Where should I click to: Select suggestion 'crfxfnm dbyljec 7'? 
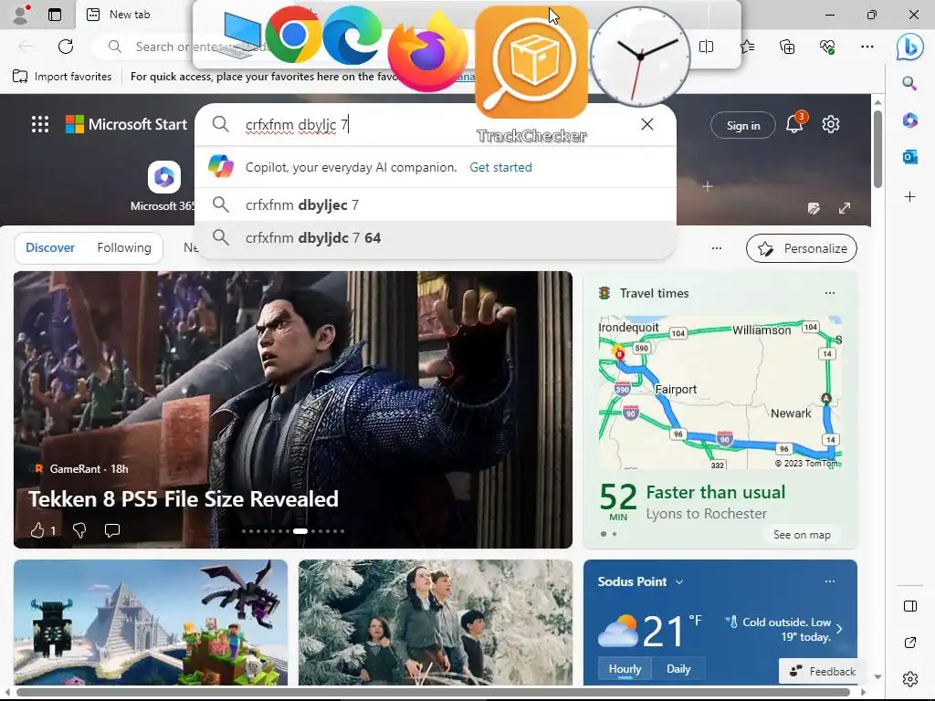436,204
